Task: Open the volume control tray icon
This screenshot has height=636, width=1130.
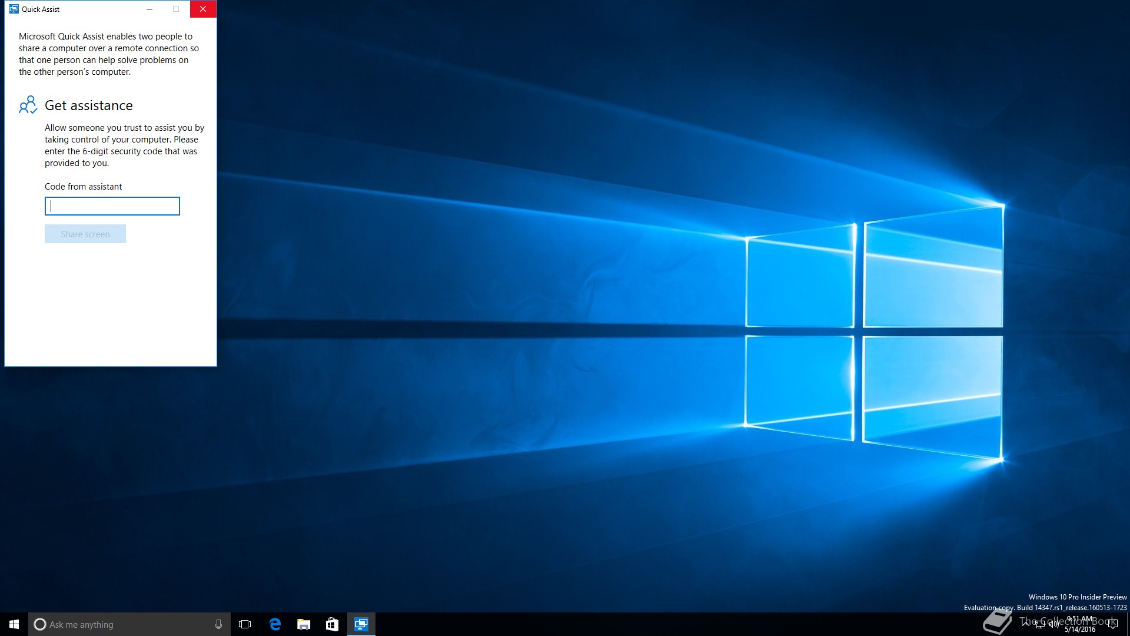Action: tap(1053, 624)
